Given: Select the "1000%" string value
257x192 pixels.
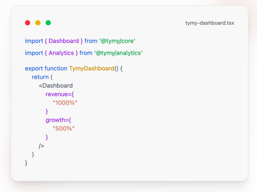Looking at the screenshot, I should [65, 103].
